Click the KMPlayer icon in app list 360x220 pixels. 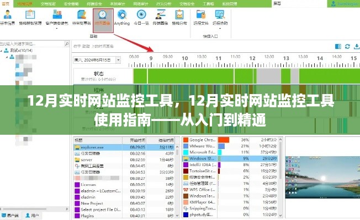(186, 202)
